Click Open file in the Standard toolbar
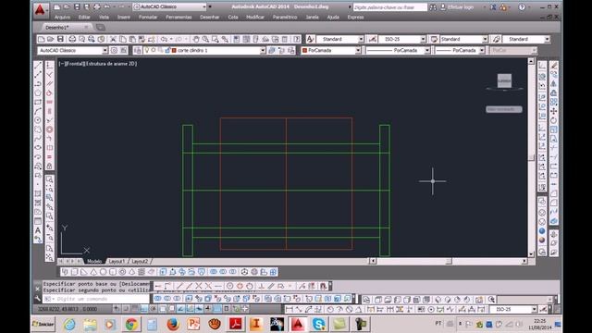The height and width of the screenshot is (333, 592). click(x=51, y=39)
